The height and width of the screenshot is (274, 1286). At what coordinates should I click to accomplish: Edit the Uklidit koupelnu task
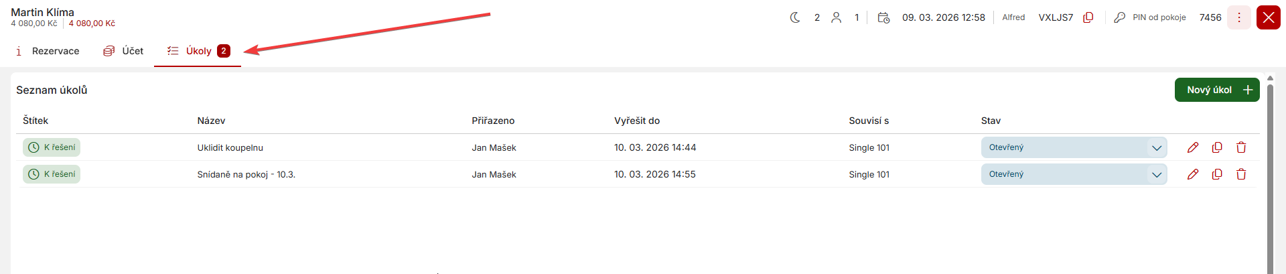[1193, 147]
